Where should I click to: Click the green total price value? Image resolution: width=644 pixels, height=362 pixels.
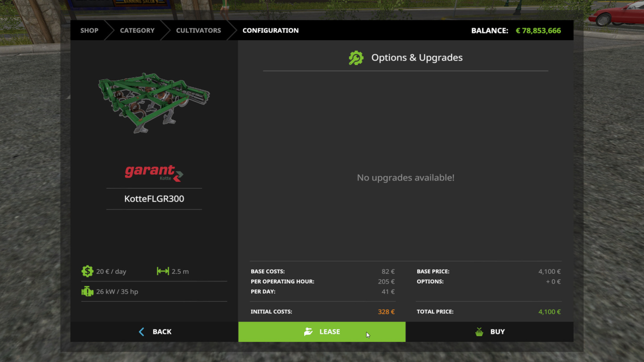click(549, 312)
